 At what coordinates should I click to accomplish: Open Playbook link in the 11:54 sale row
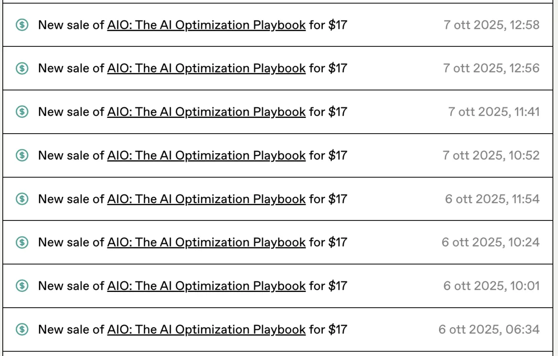[206, 199]
